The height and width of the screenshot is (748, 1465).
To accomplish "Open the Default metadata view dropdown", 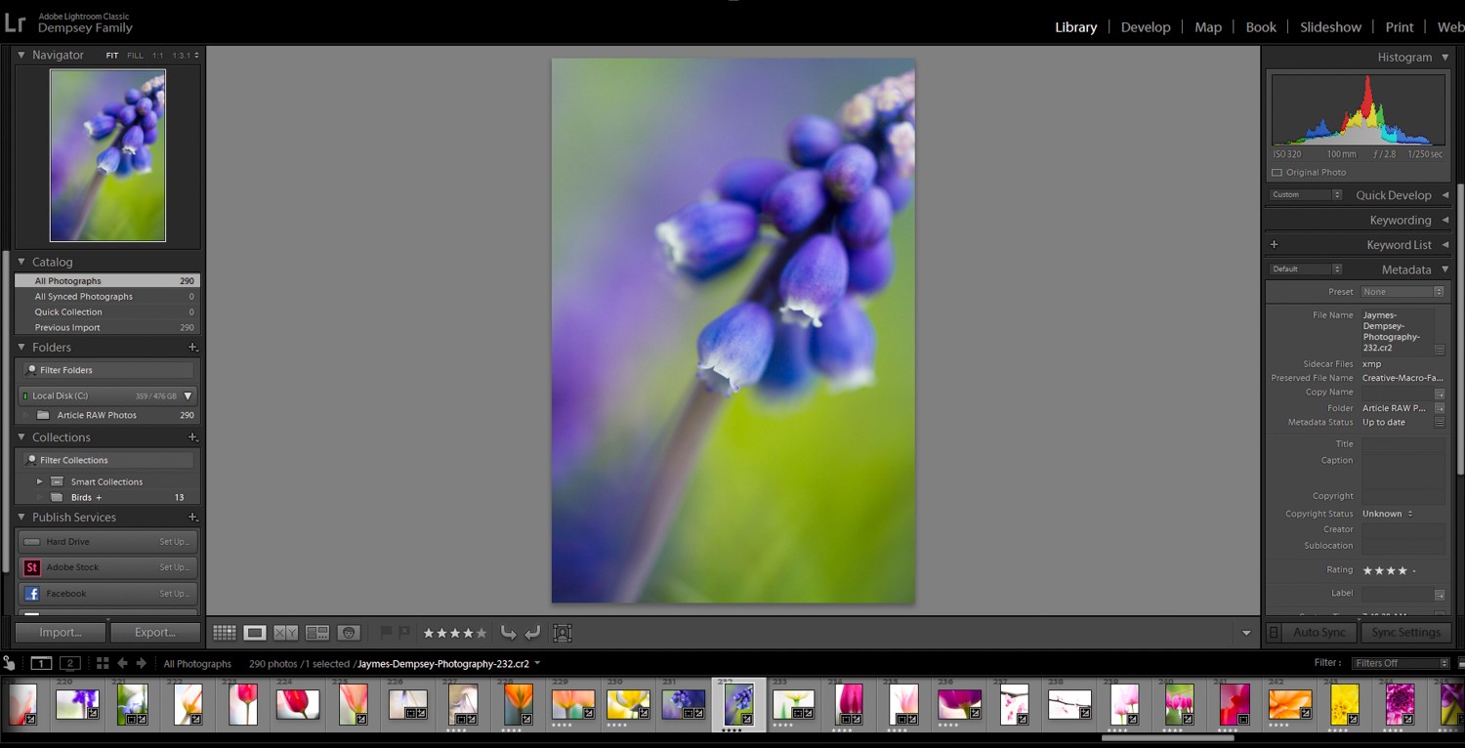I will (x=1306, y=269).
